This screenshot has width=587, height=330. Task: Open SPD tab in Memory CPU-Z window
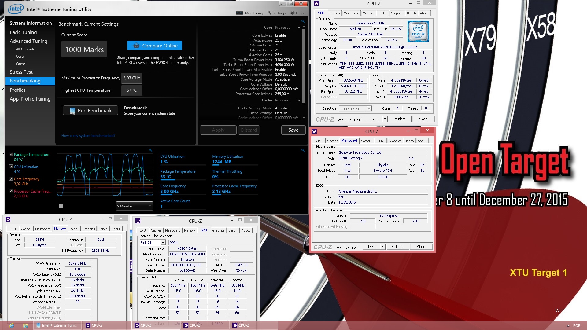[x=74, y=229]
